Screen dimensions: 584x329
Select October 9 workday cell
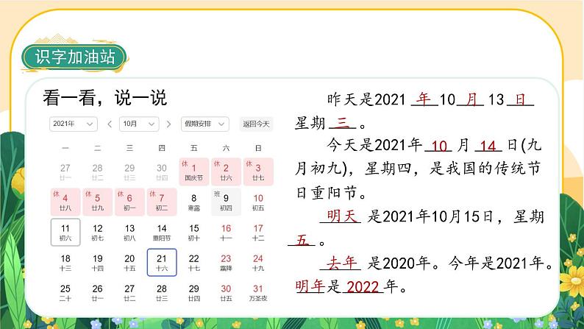click(x=226, y=202)
